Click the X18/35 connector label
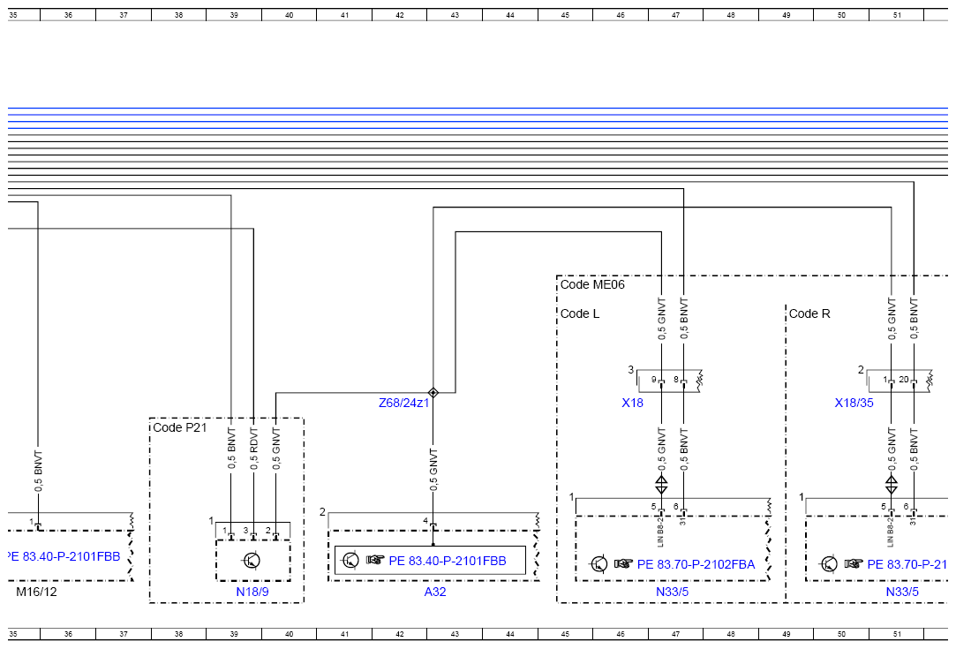956x649 pixels. pyautogui.click(x=854, y=403)
